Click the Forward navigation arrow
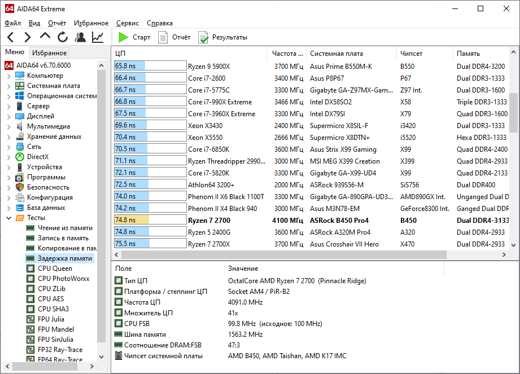The image size is (520, 374). point(28,37)
